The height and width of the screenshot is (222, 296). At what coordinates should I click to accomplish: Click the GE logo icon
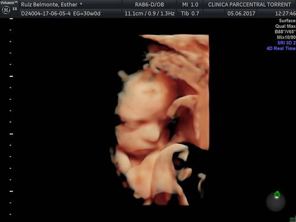[6, 10]
